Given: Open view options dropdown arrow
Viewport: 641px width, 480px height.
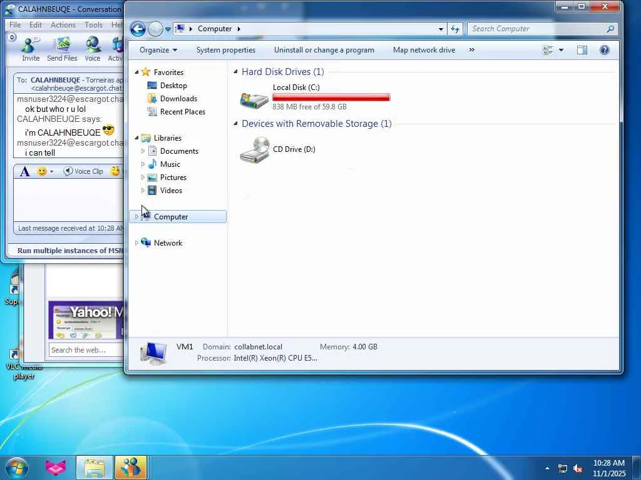Looking at the screenshot, I should tap(561, 50).
